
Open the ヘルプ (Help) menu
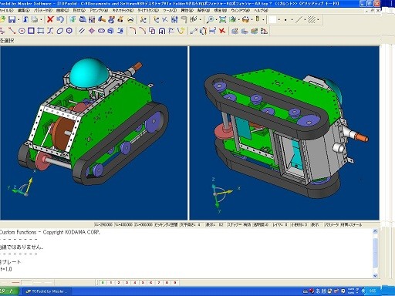[x=261, y=11]
